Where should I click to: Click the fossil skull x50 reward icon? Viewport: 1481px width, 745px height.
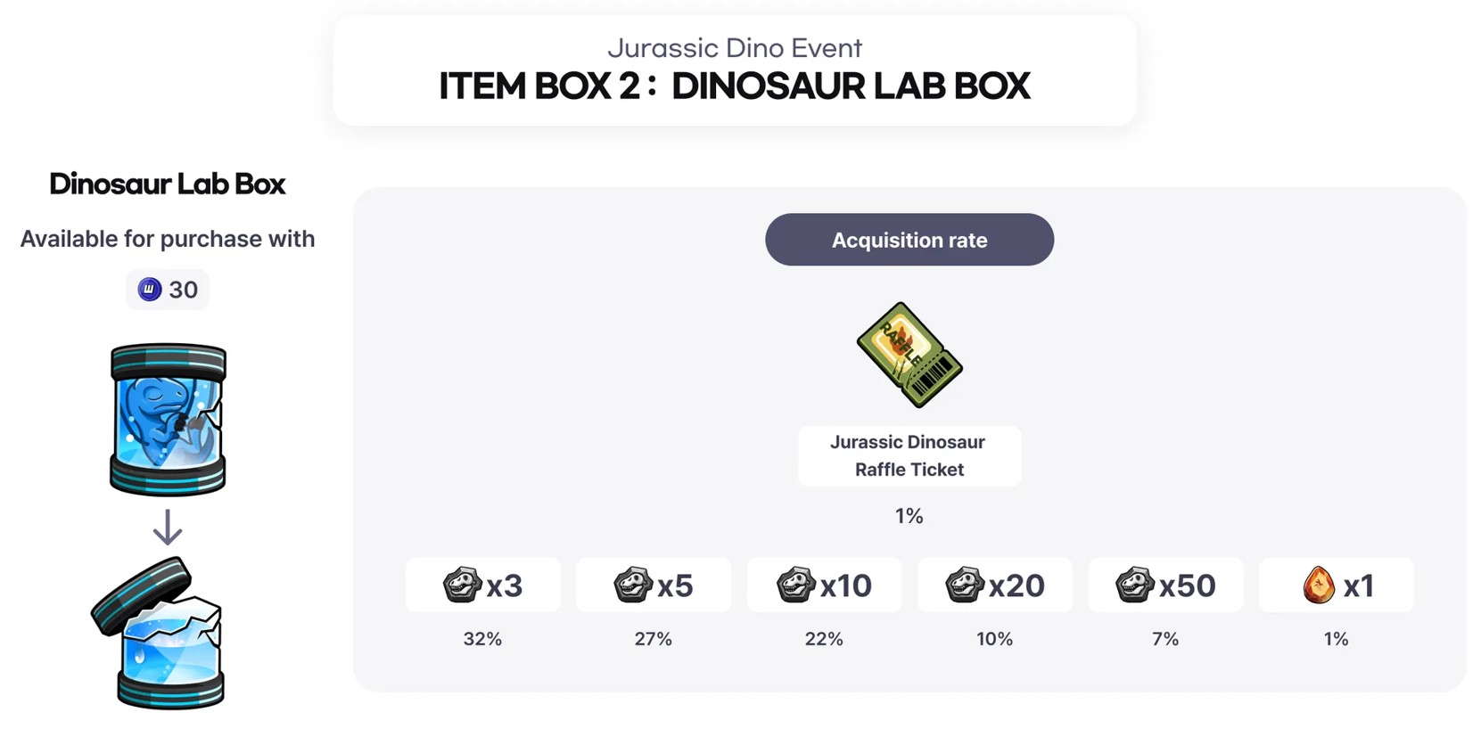pyautogui.click(x=1135, y=585)
